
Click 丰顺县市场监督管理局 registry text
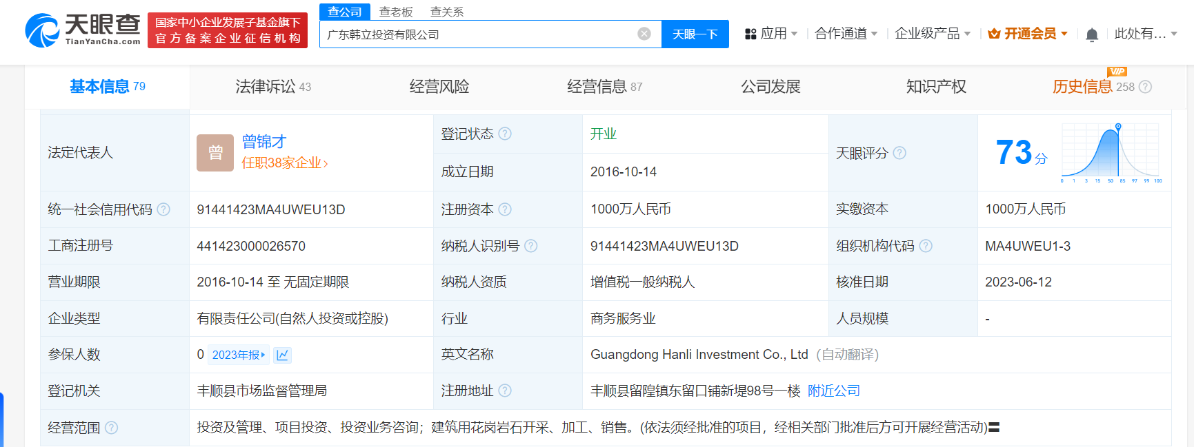pos(262,391)
